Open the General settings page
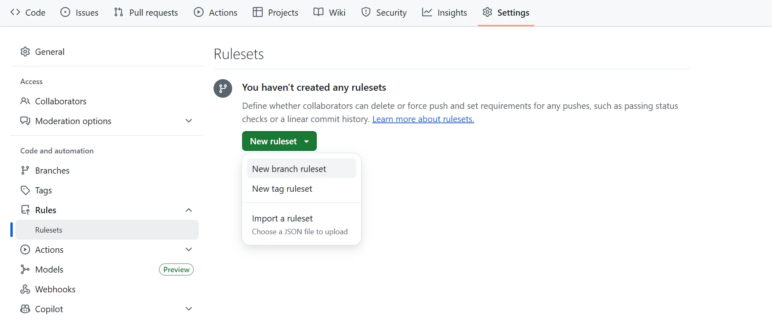This screenshot has height=320, width=772. tap(107, 52)
